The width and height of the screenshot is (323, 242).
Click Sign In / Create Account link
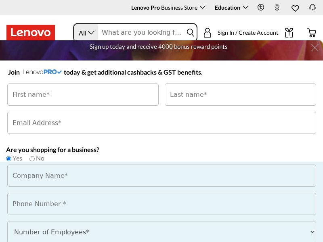tap(247, 33)
